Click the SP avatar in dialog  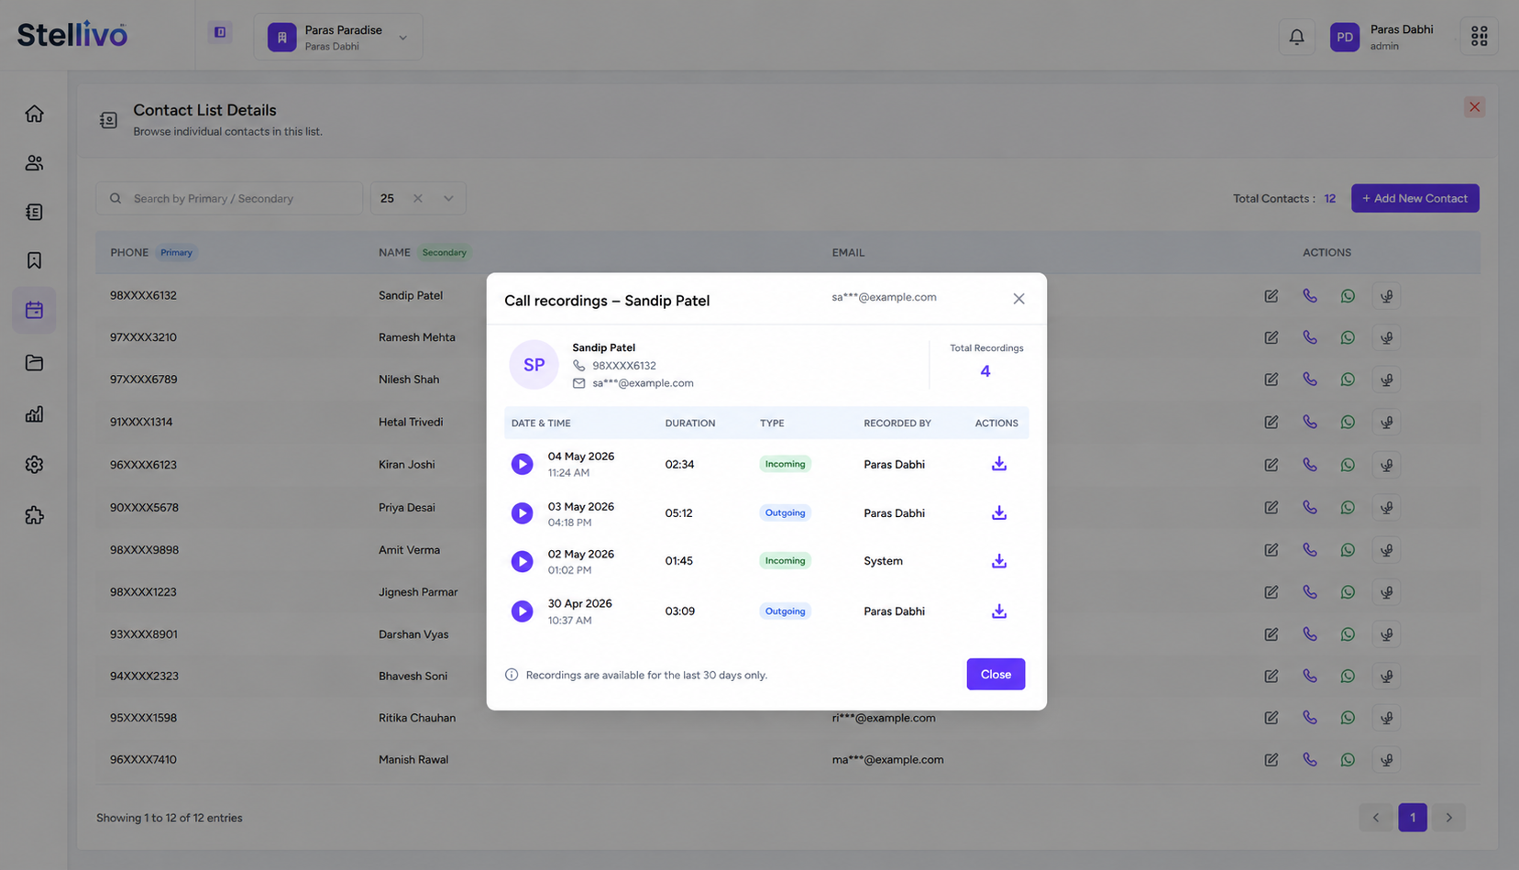tap(534, 365)
